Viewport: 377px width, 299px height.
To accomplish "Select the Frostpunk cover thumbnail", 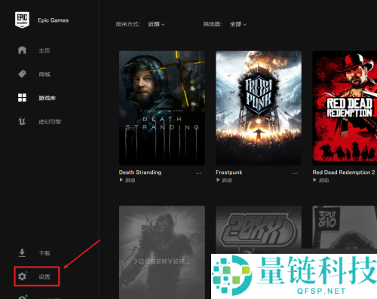I will pyautogui.click(x=259, y=108).
